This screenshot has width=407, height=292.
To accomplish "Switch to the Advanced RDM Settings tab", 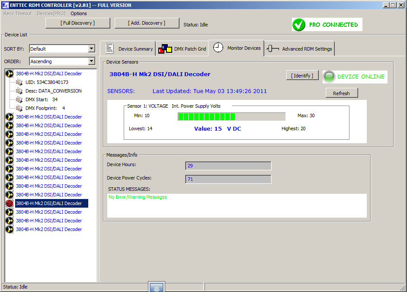I will pos(307,49).
